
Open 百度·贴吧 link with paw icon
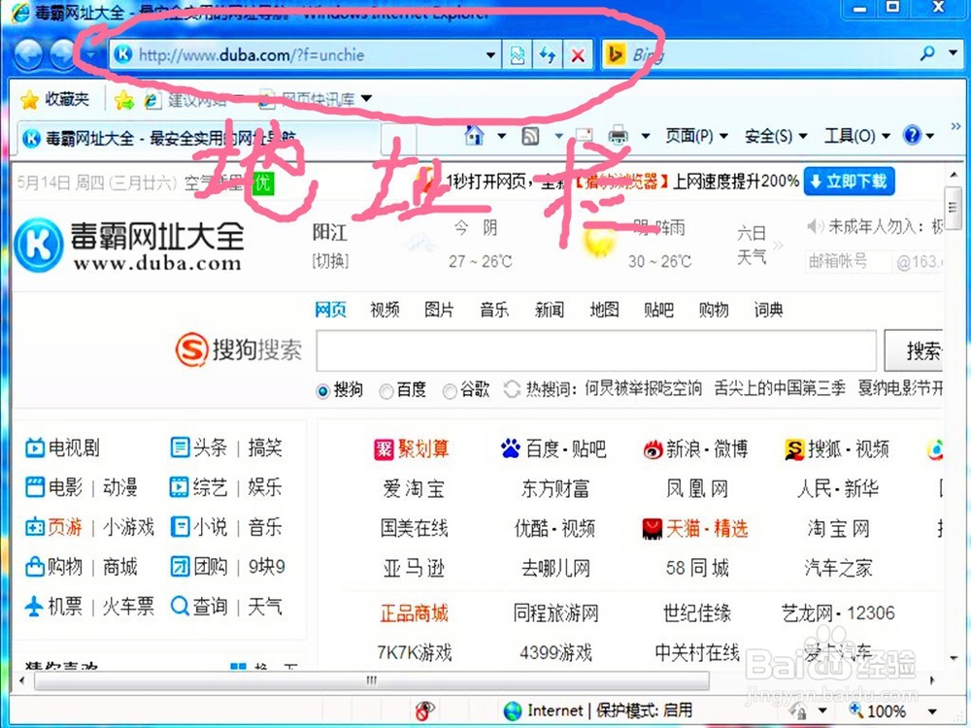[x=553, y=448]
